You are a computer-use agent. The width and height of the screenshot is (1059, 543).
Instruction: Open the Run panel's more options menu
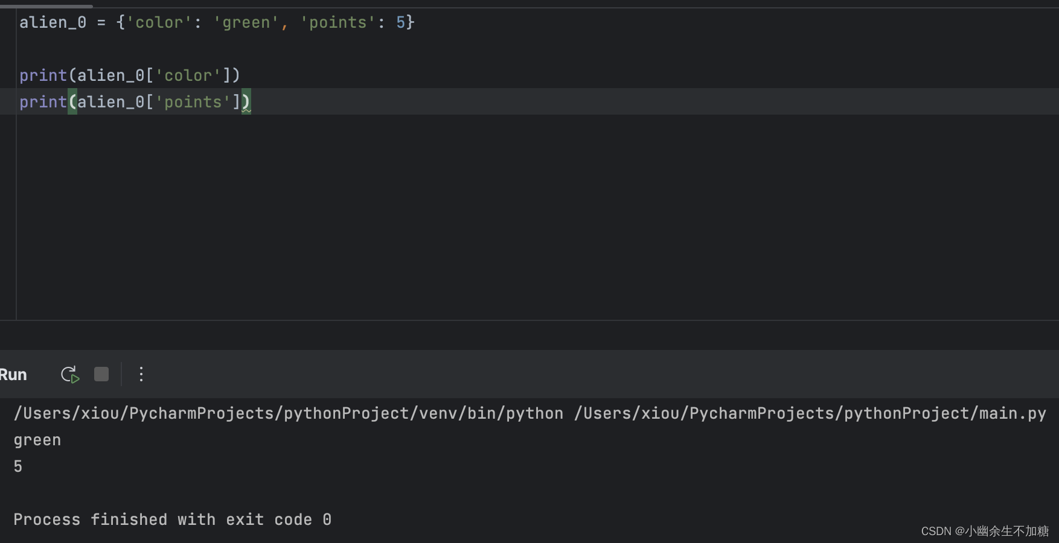click(141, 375)
